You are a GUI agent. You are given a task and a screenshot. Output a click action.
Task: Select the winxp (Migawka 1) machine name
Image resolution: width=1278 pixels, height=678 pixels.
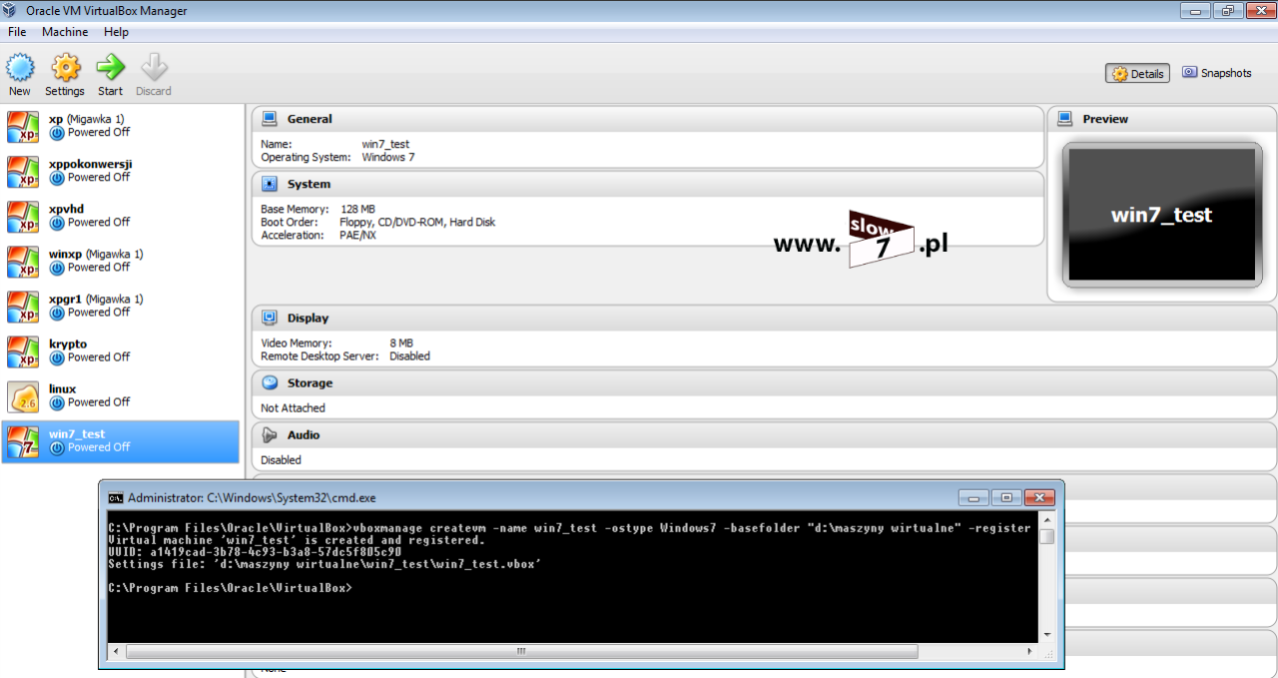click(x=96, y=254)
